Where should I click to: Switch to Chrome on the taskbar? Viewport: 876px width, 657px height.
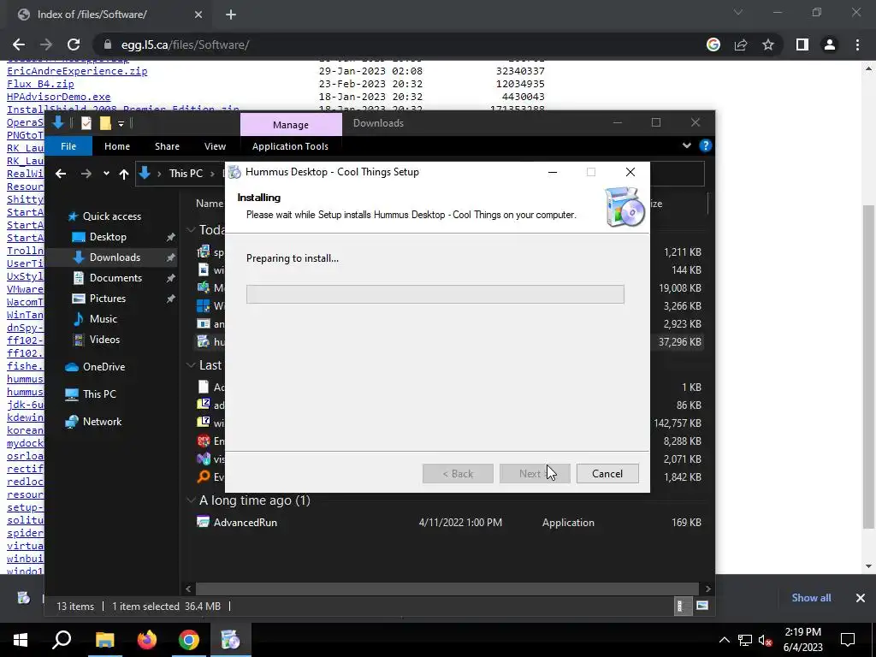tap(189, 640)
